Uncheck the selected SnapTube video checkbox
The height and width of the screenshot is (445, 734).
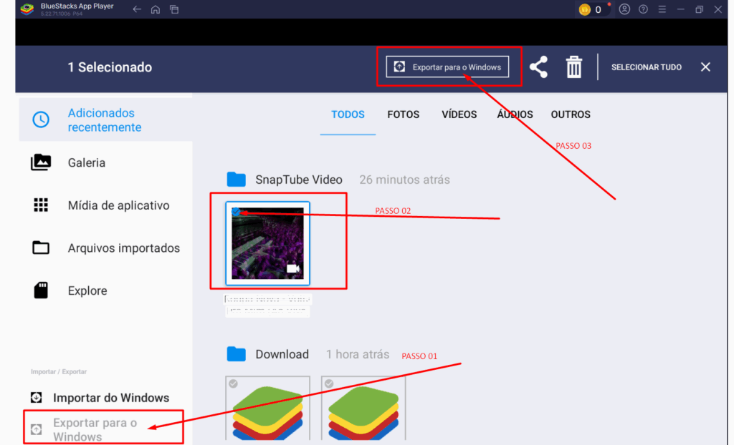[237, 212]
